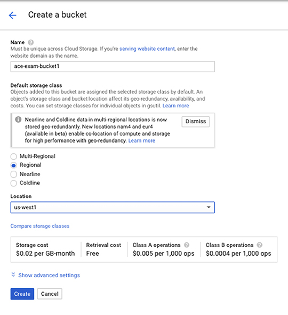
Task: Open the Location dropdown arrow
Action: point(209,207)
